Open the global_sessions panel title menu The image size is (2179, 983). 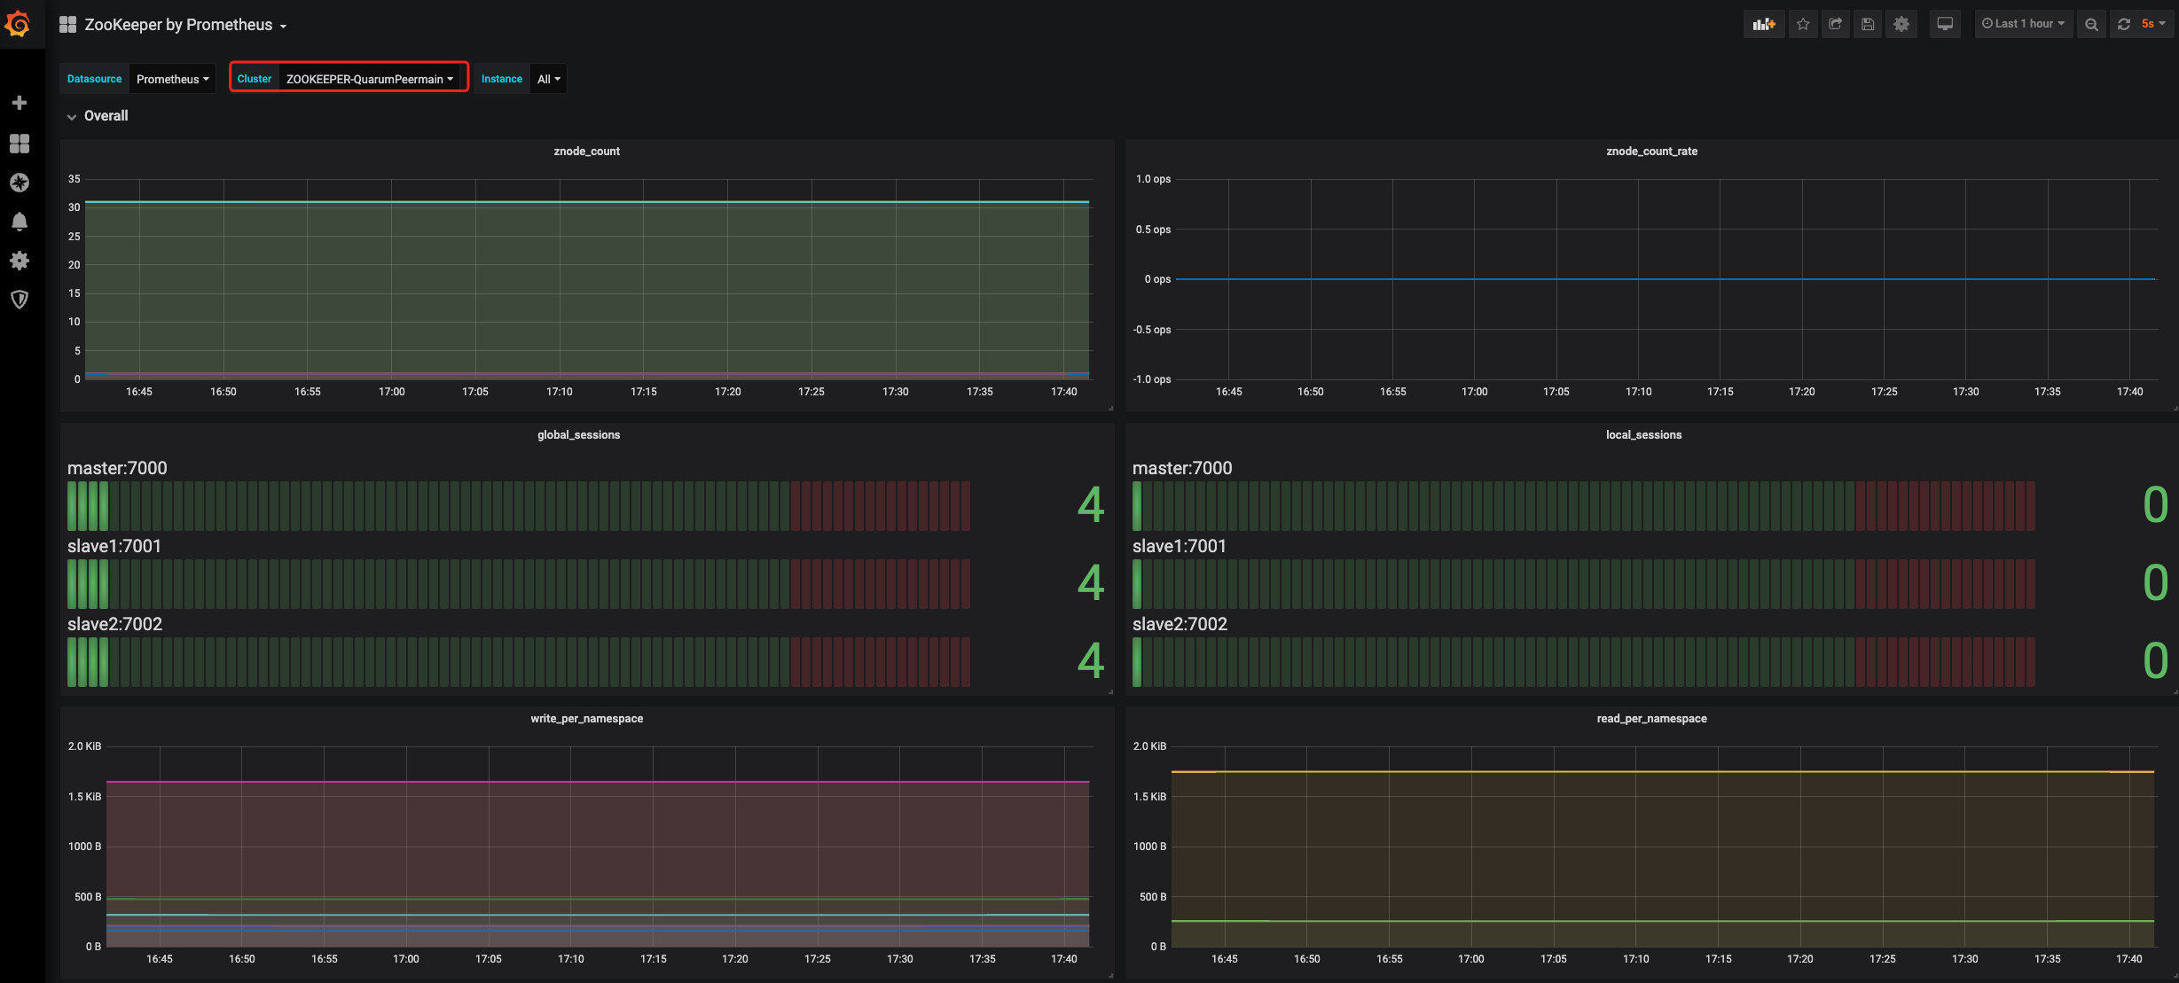click(x=578, y=435)
